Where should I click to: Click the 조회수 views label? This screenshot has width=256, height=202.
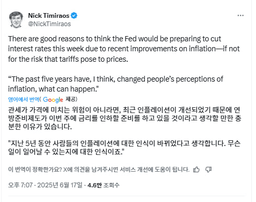111,185
